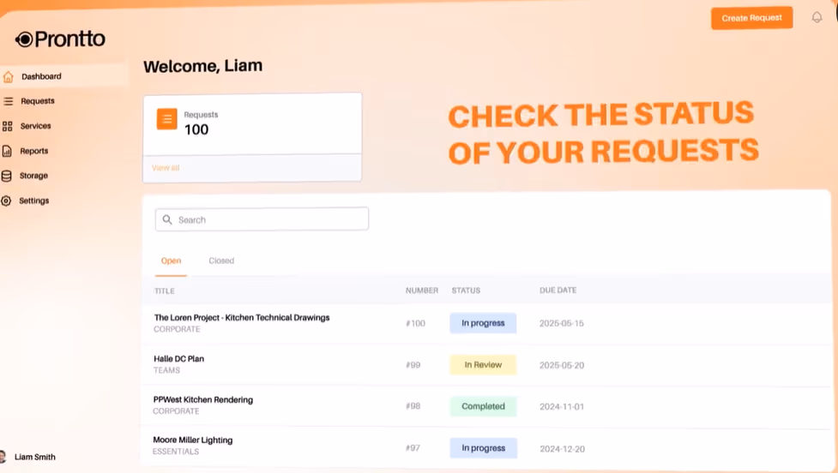Click the search magnifier icon
This screenshot has width=838, height=473.
(167, 219)
